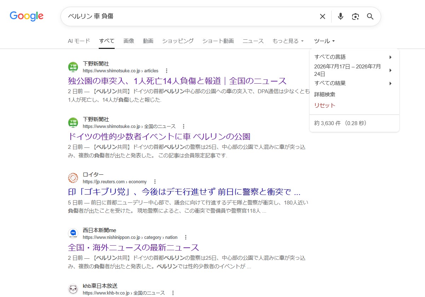
Task: Collapse the ツール menu
Action: (x=325, y=41)
